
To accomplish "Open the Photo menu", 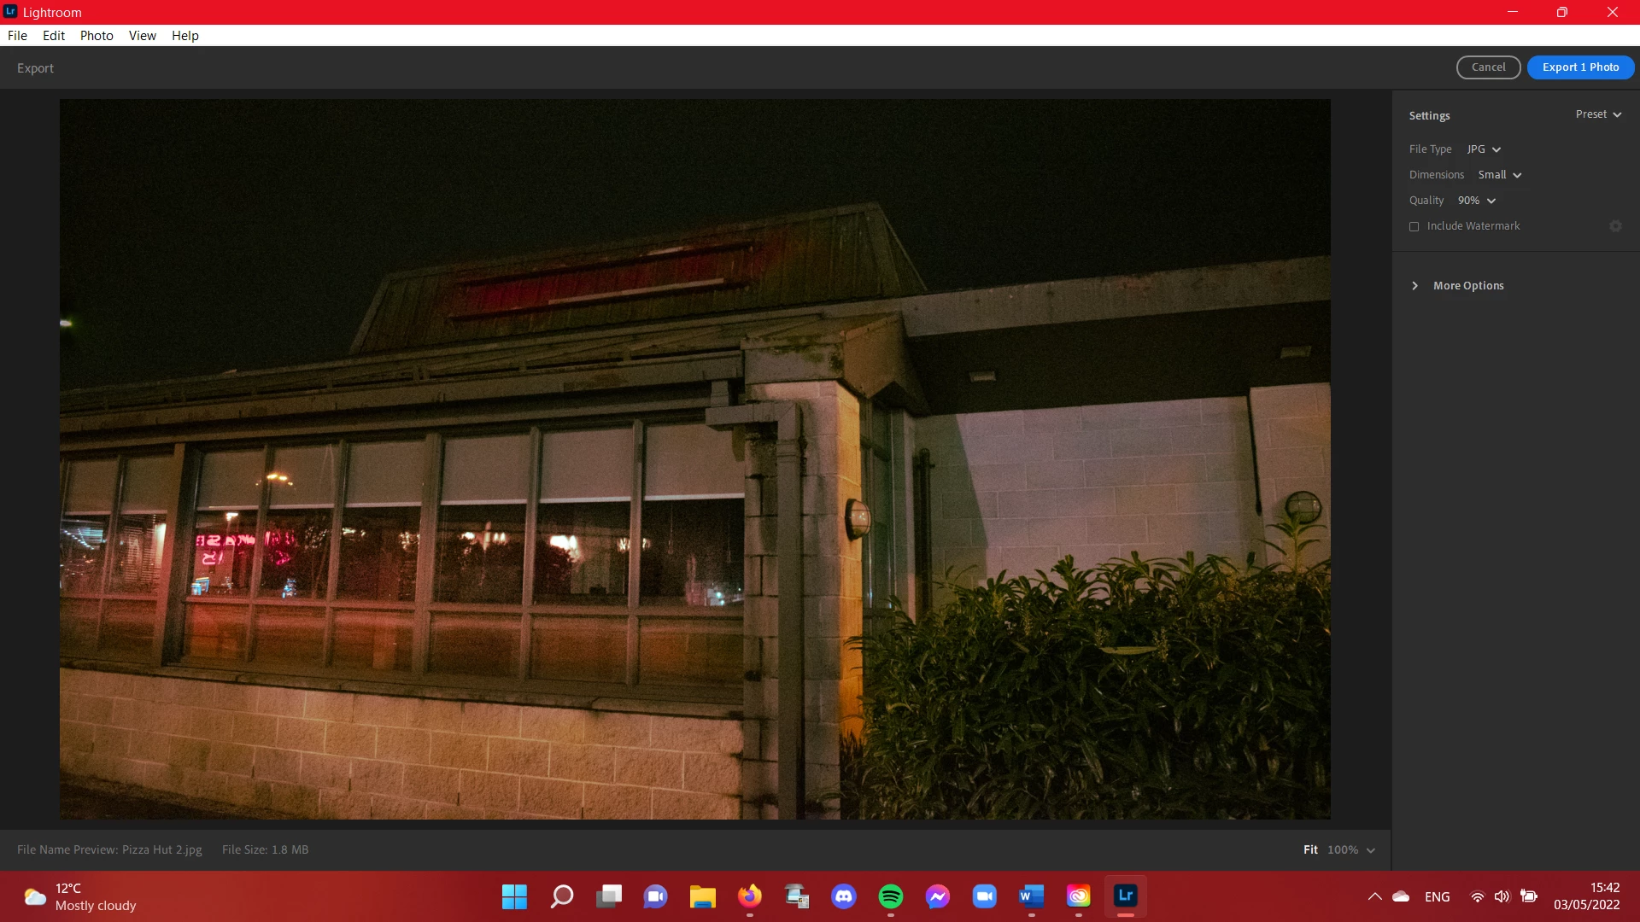I will 97,36.
